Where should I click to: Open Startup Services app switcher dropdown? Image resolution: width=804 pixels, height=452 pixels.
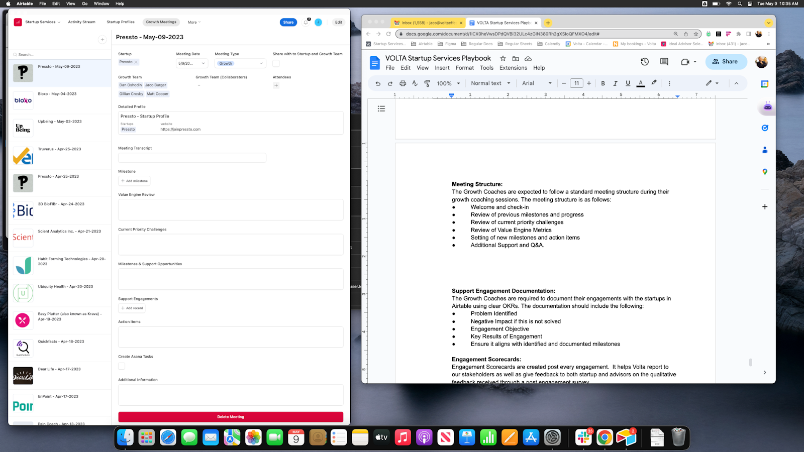pos(43,22)
